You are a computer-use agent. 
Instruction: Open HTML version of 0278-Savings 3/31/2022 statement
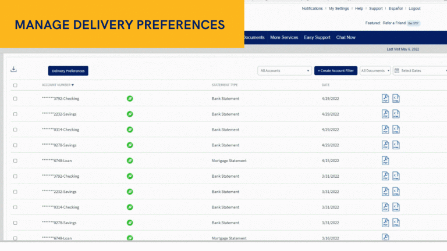[396, 223]
